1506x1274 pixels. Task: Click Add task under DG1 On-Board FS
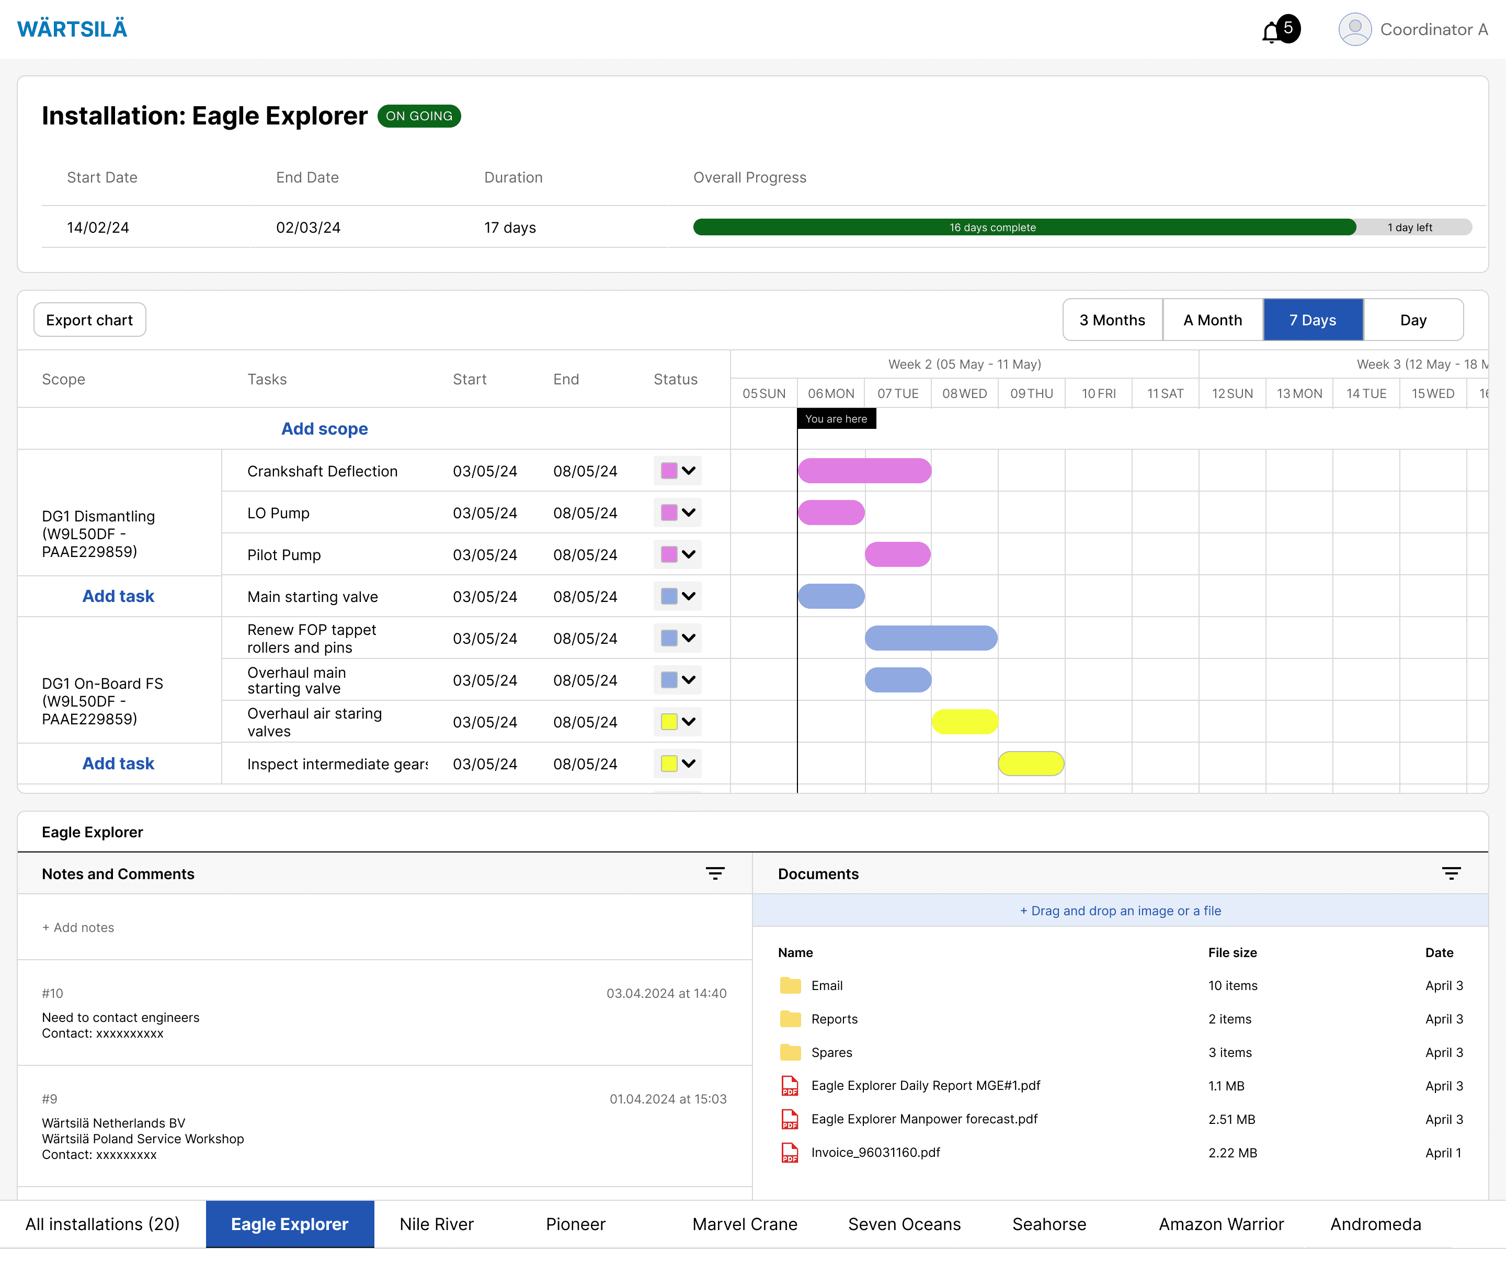coord(118,764)
